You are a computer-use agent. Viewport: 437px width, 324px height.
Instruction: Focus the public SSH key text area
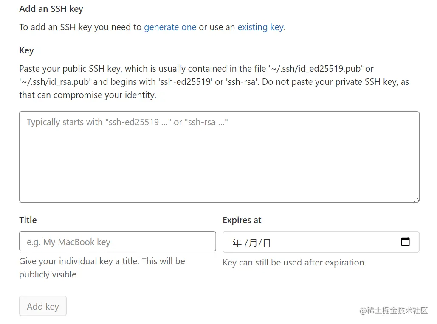pyautogui.click(x=219, y=157)
